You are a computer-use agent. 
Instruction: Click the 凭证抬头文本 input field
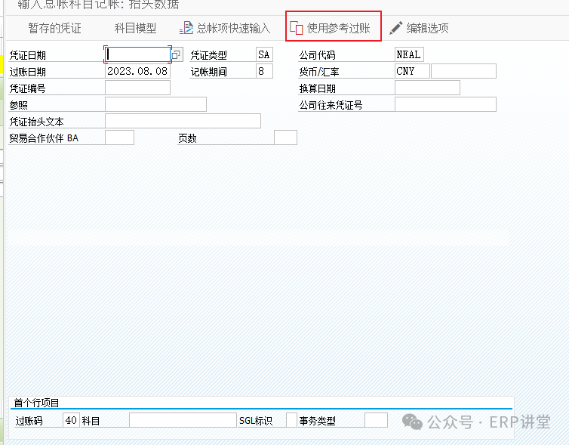[x=183, y=121]
